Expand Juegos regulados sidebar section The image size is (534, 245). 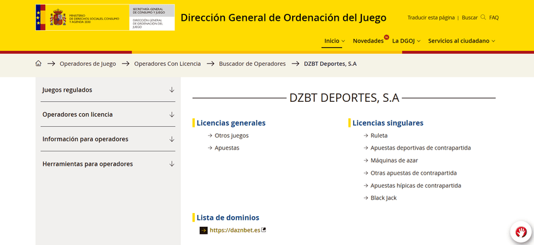108,90
